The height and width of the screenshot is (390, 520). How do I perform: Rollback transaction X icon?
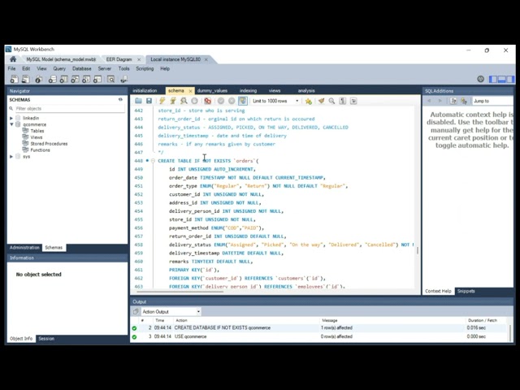pyautogui.click(x=232, y=101)
